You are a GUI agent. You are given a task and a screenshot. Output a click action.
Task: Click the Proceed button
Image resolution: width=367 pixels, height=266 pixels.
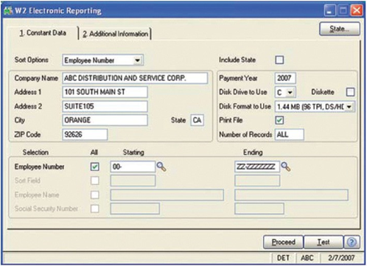284,242
